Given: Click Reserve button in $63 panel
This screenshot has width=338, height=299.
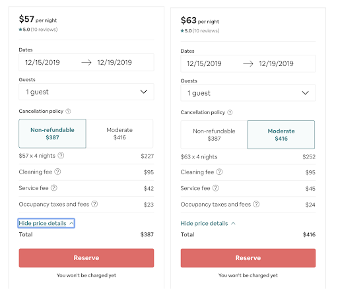Looking at the screenshot, I should point(248,258).
